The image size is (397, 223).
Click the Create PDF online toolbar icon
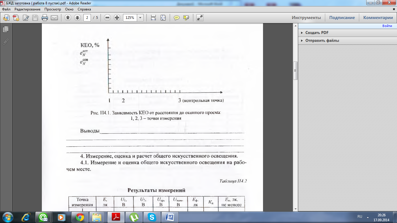tap(16, 18)
